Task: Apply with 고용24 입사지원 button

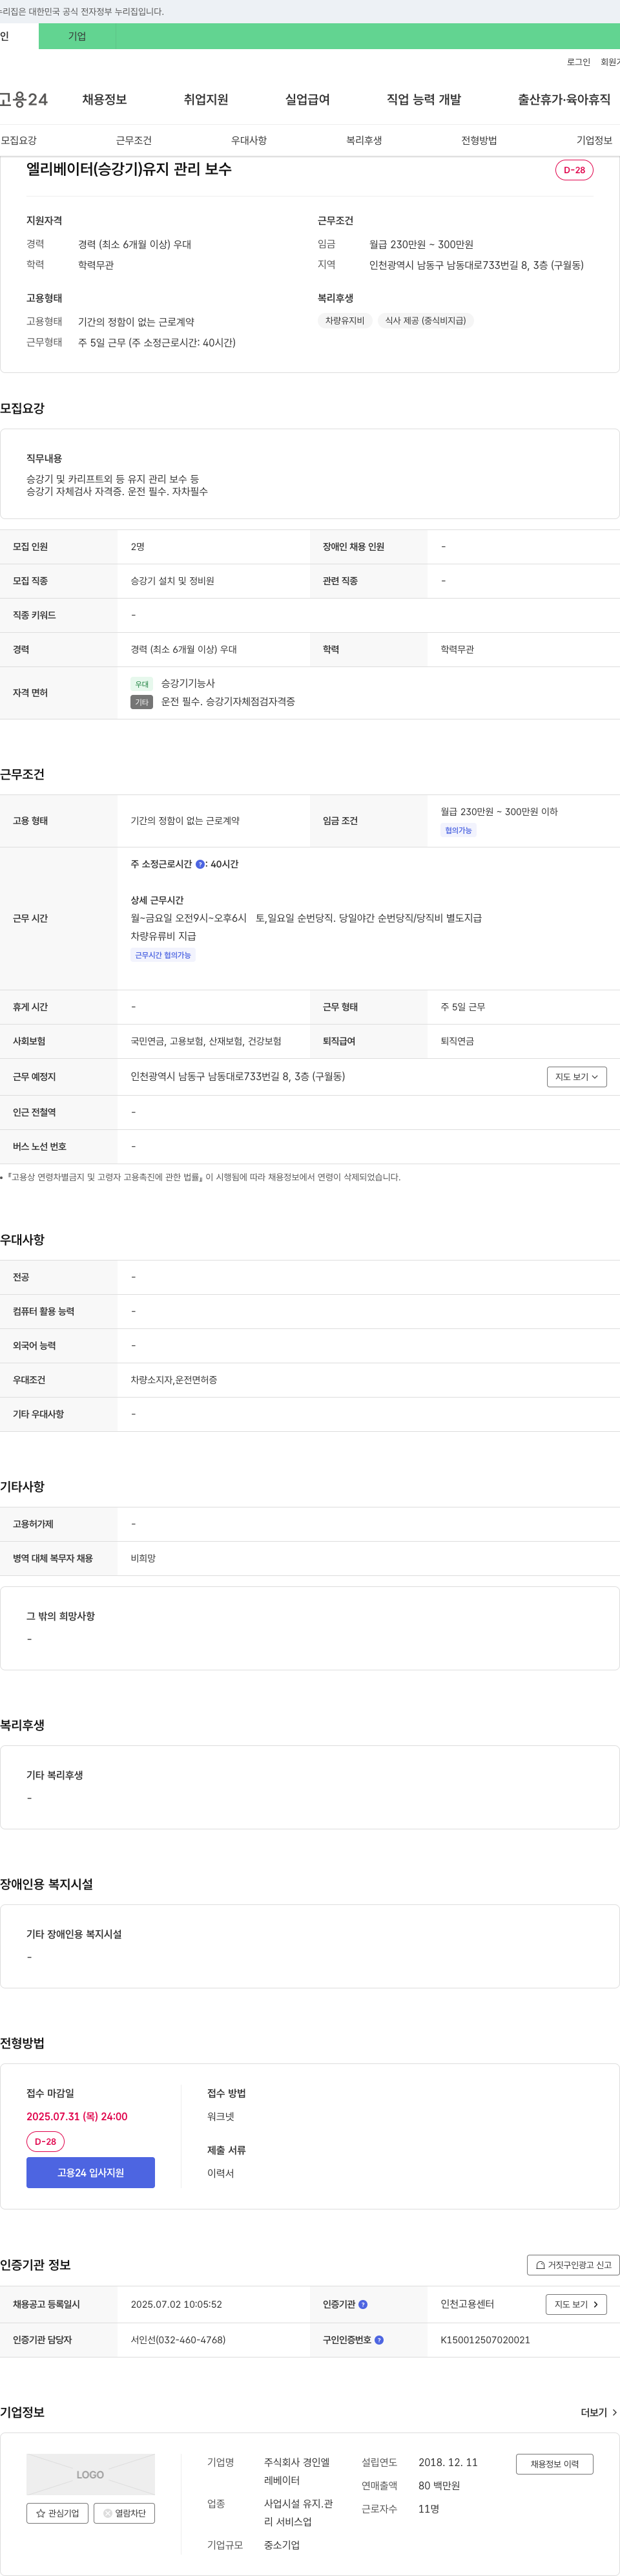Action: click(91, 2173)
